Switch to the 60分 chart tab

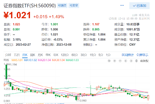click(x=75, y=55)
